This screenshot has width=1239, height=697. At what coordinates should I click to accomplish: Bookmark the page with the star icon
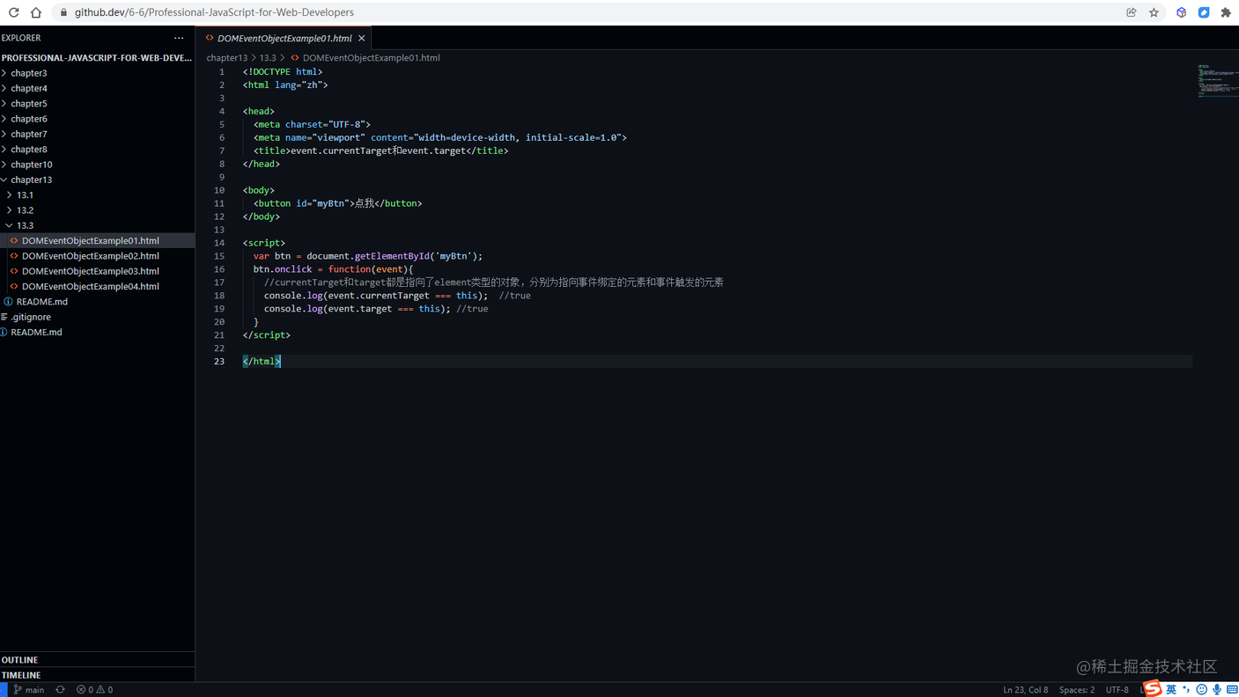(1154, 12)
